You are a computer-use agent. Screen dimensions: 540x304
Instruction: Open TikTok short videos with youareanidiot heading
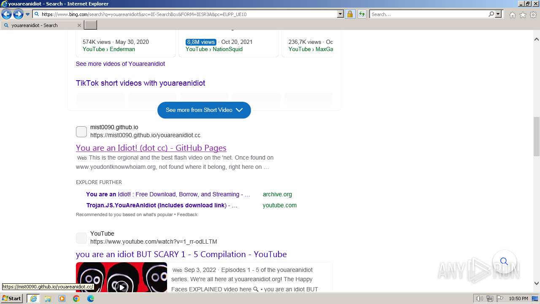pos(140,83)
